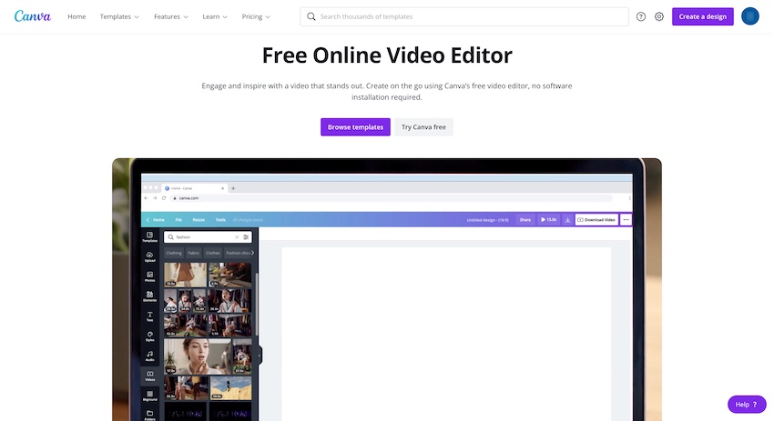The width and height of the screenshot is (774, 421).
Task: Open a new browser tab with plus
Action: [x=233, y=188]
